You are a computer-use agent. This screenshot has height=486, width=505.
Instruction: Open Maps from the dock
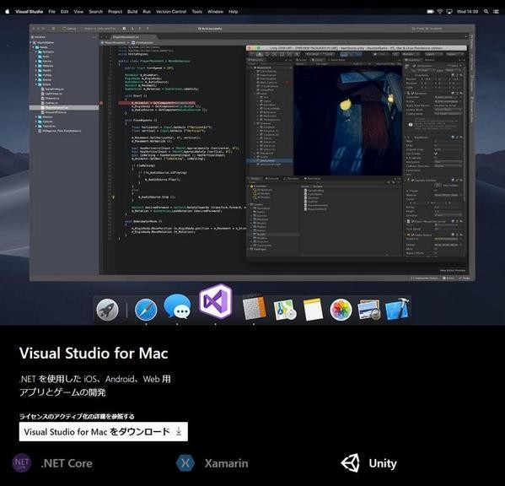tap(285, 310)
